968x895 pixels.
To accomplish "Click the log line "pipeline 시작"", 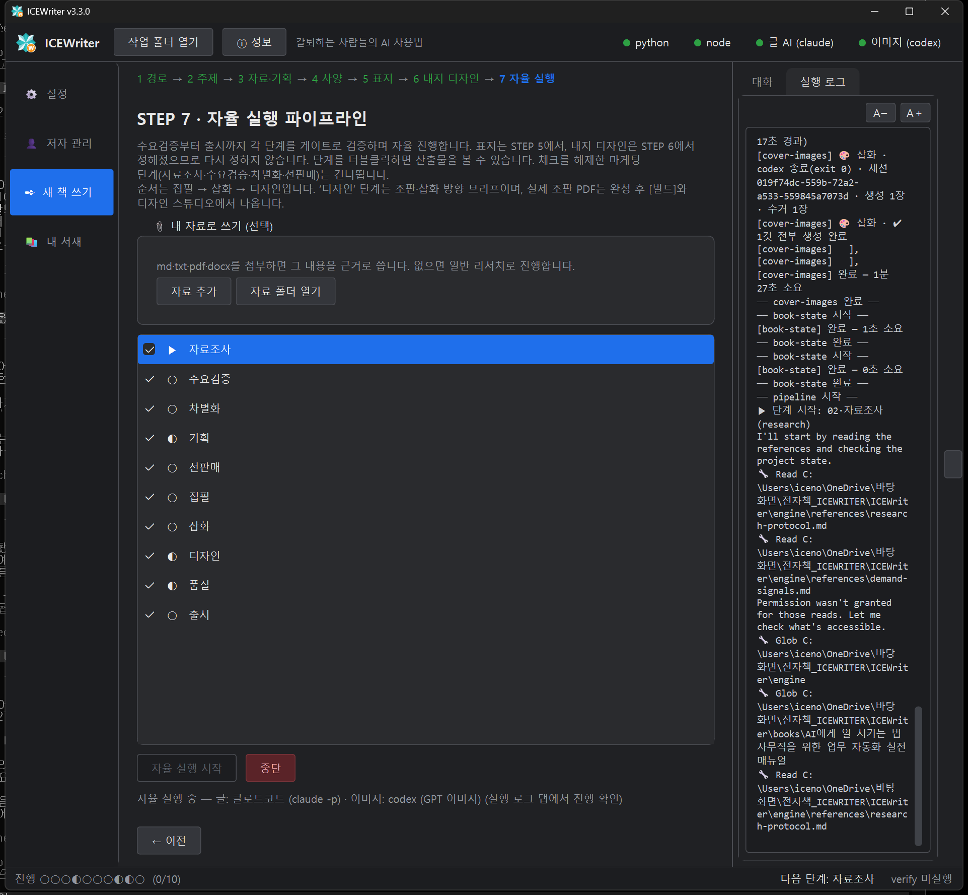I will tap(807, 397).
